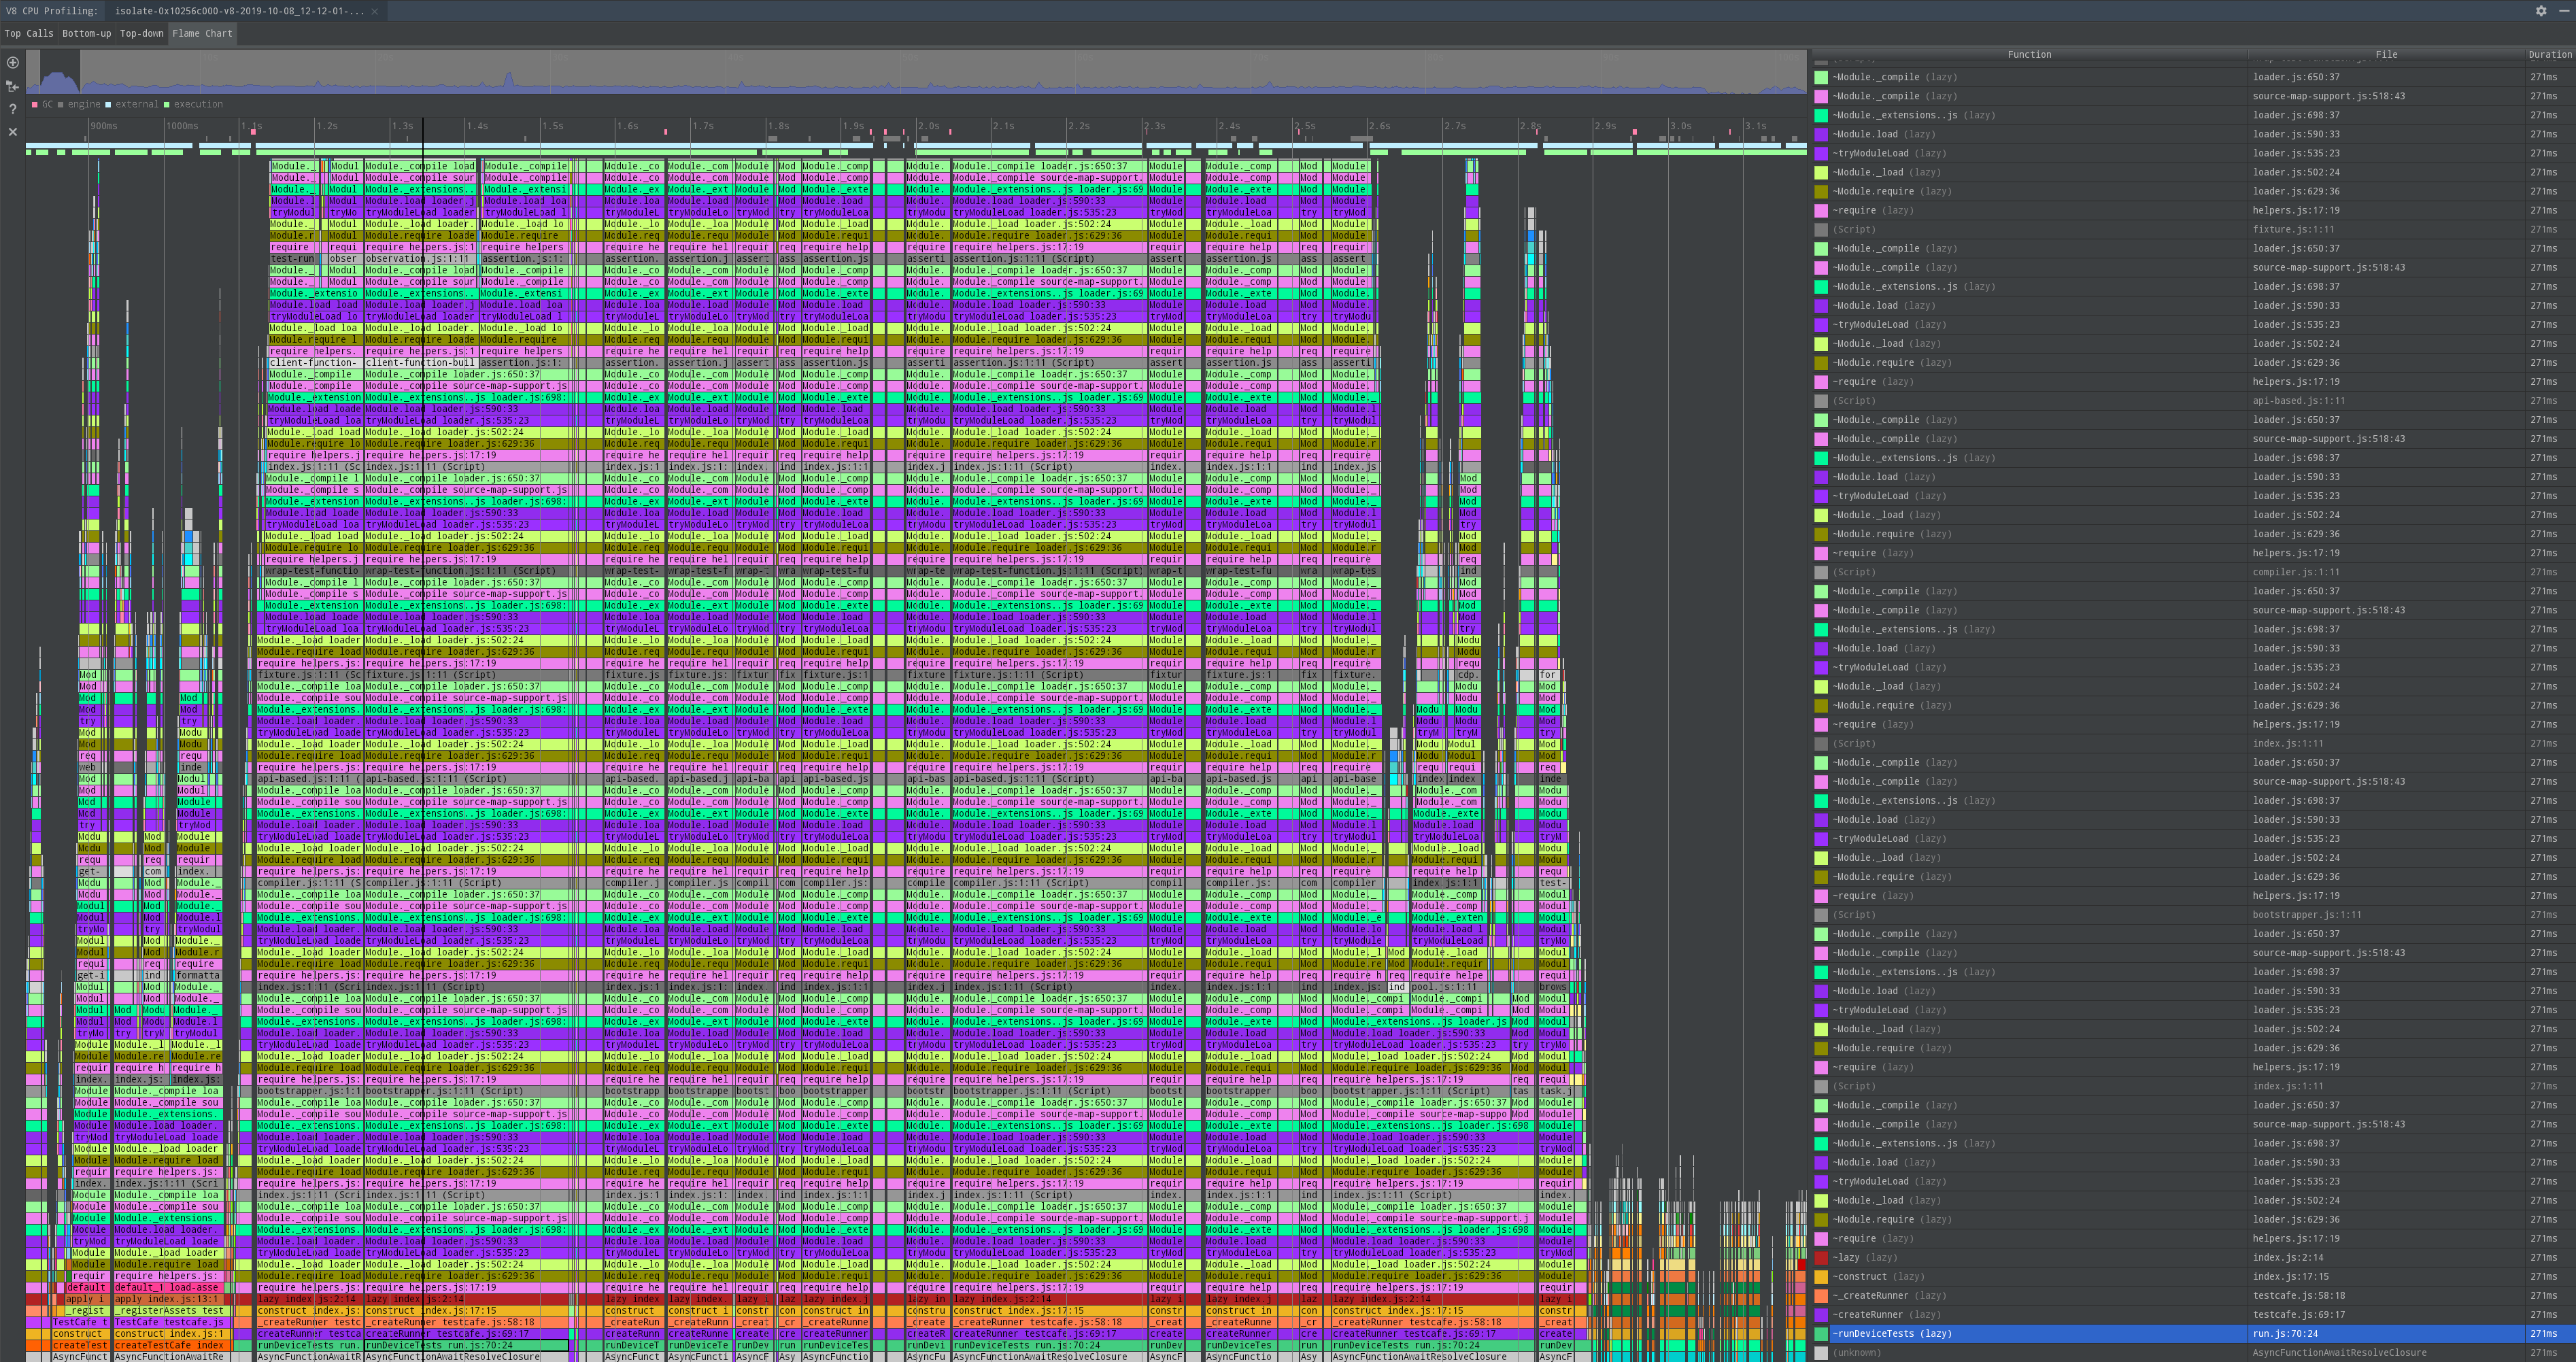This screenshot has height=1362, width=2576.
Task: Click the 1000ms ruler marker
Action: point(182,126)
